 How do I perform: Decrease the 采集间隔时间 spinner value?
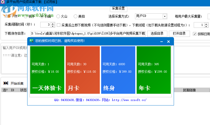[53, 26]
